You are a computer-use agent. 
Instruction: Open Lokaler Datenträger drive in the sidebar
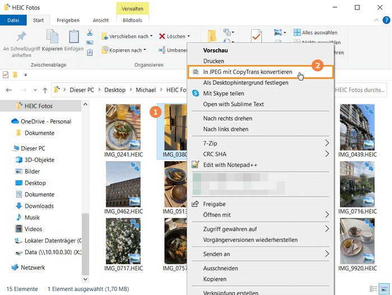coord(48,241)
